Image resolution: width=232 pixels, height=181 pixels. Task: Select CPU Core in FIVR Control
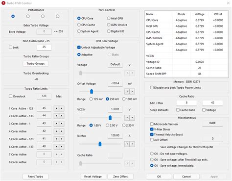coord(85,18)
